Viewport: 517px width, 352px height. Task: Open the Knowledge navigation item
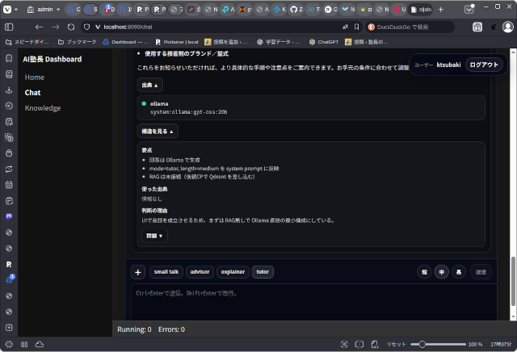pos(42,108)
